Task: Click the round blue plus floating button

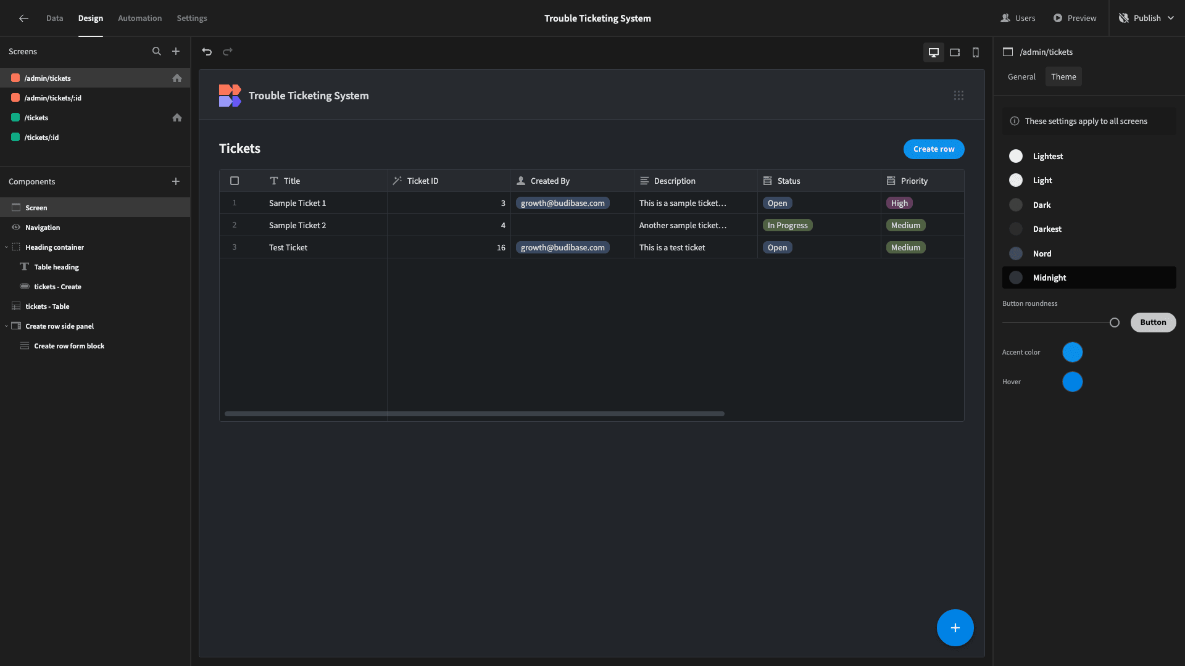Action: click(955, 628)
